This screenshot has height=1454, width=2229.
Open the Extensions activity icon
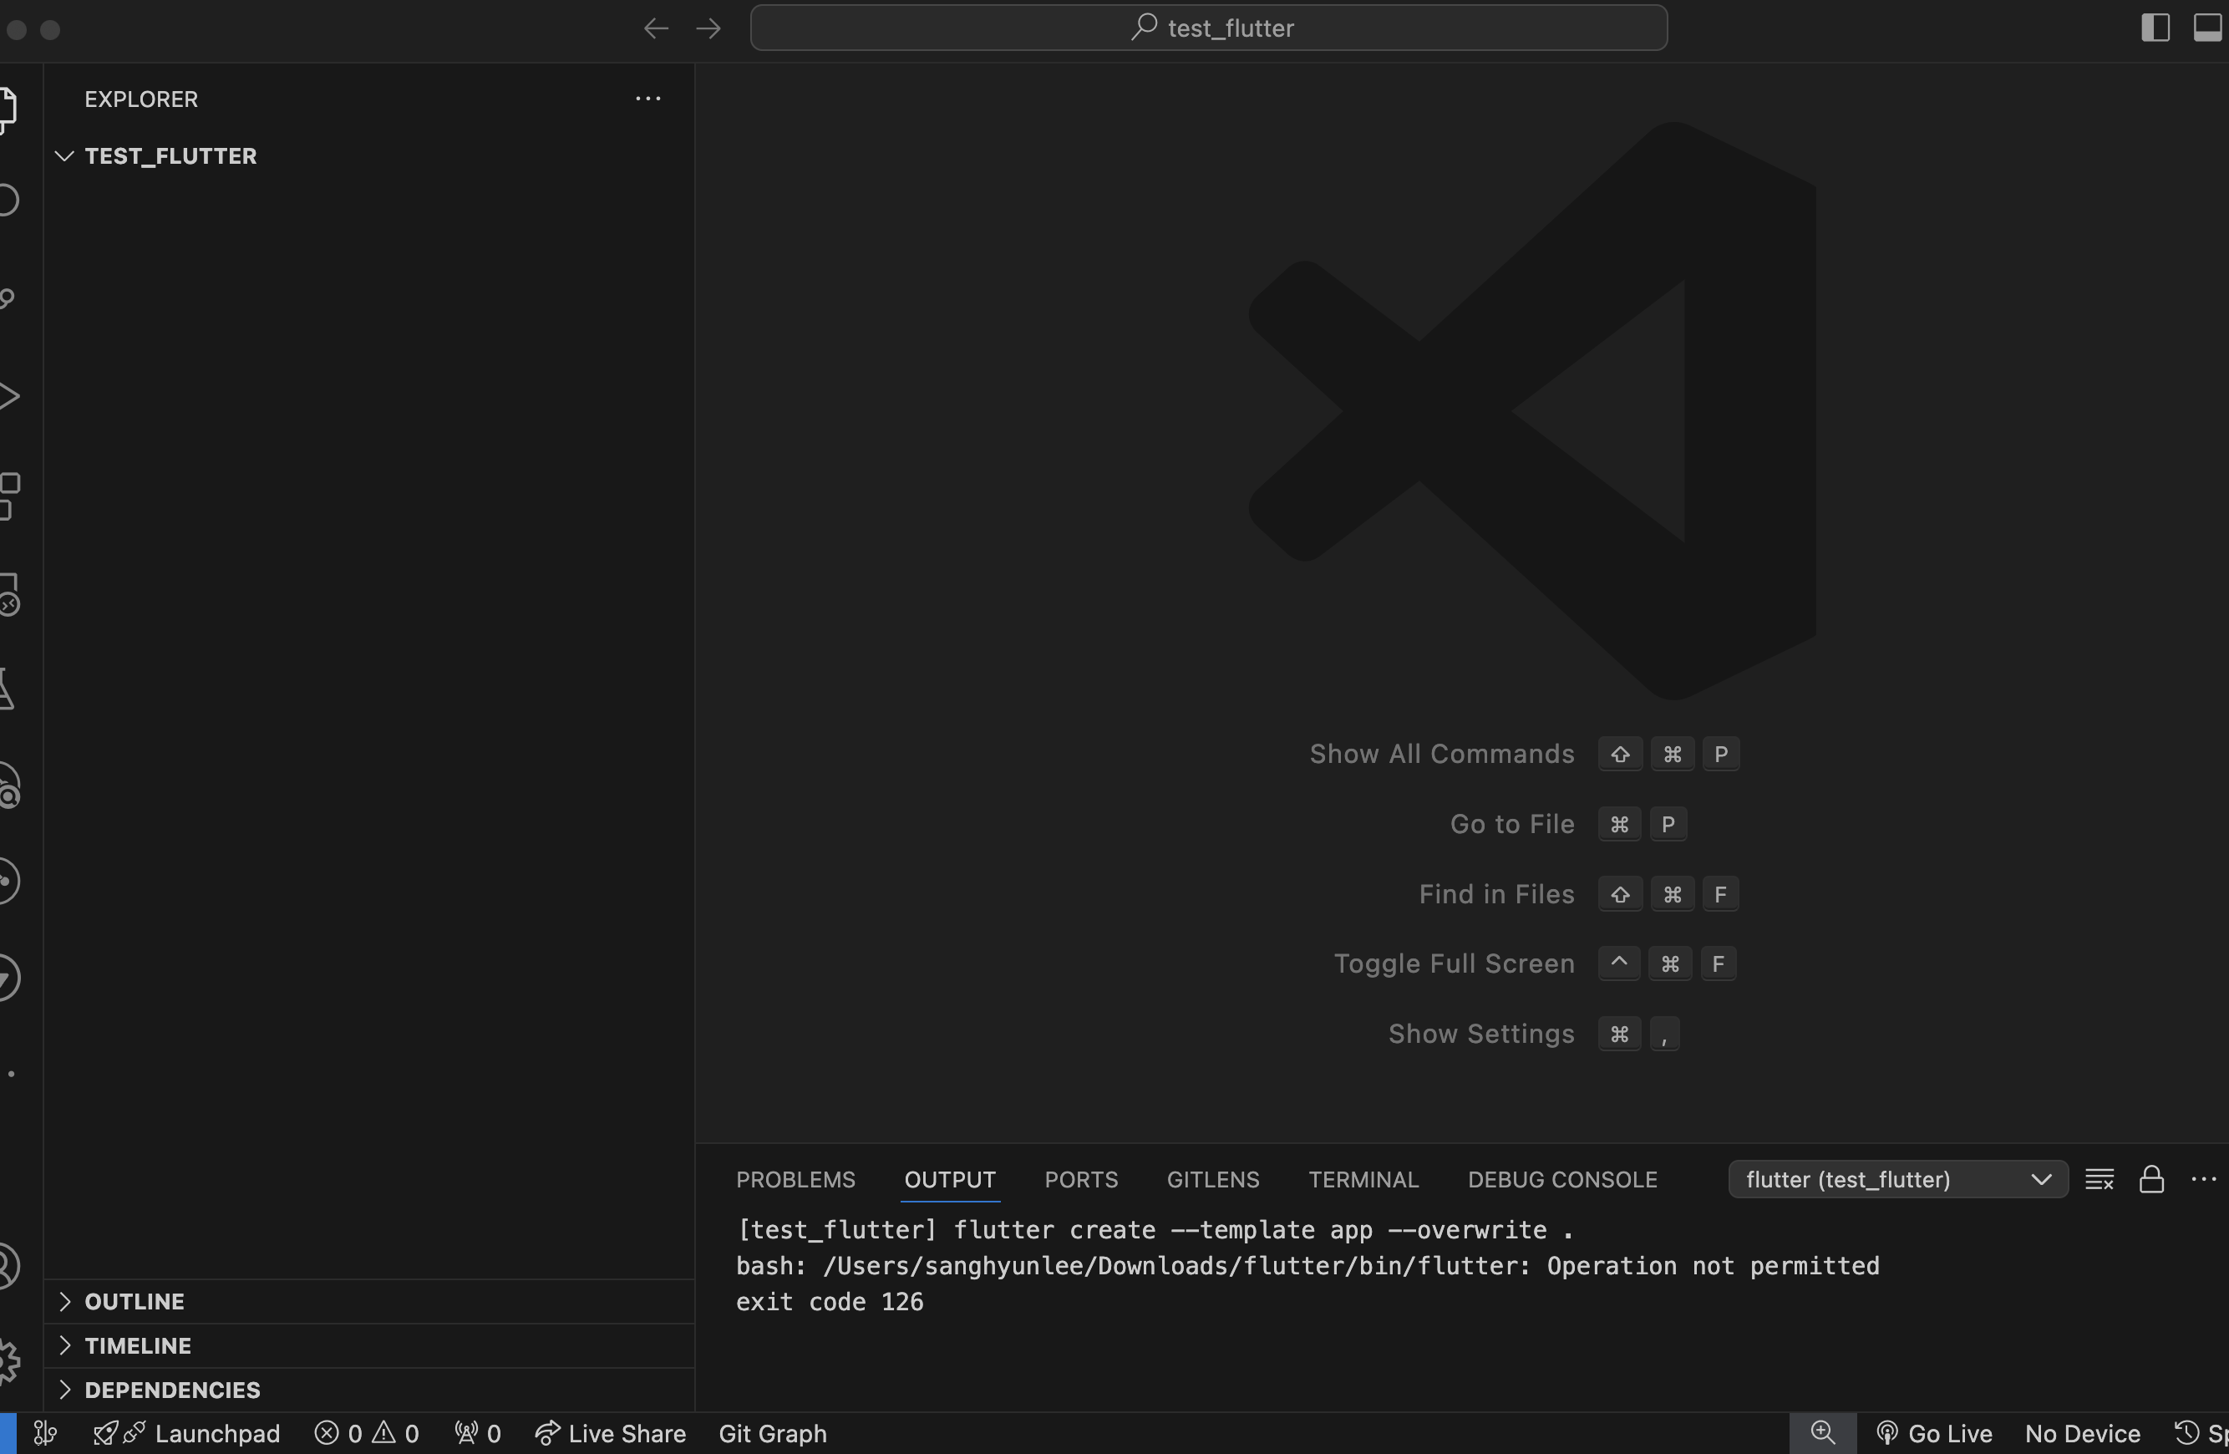pos(9,496)
